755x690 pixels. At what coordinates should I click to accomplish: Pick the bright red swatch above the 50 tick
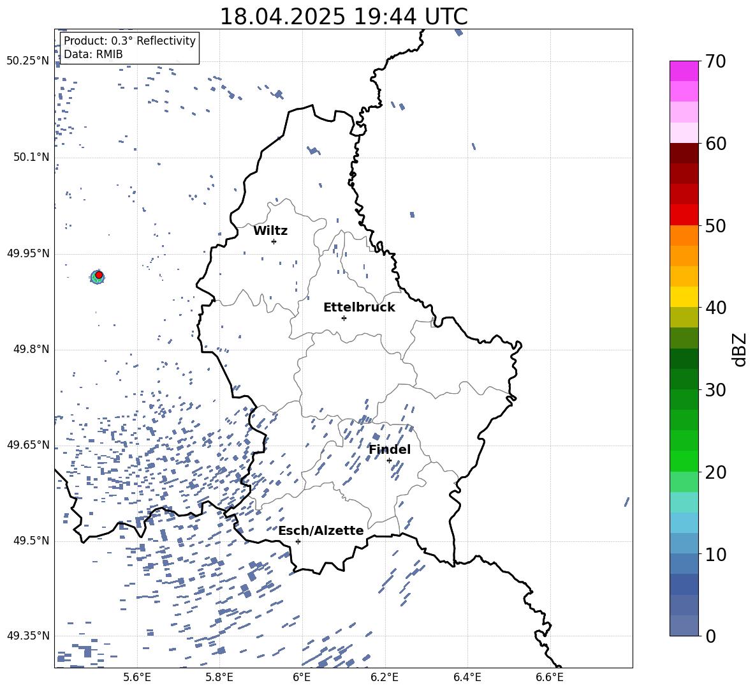tap(684, 215)
